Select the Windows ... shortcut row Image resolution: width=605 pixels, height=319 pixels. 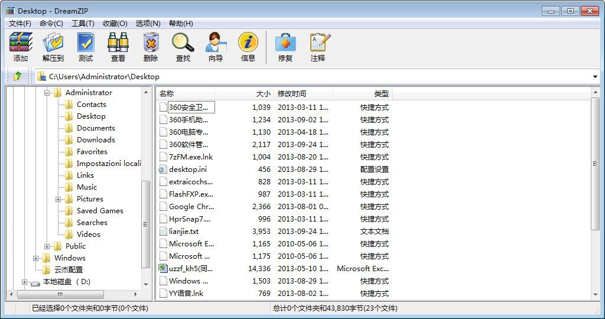[x=274, y=281]
